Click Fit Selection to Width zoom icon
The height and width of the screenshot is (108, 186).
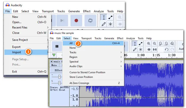pos(160,44)
